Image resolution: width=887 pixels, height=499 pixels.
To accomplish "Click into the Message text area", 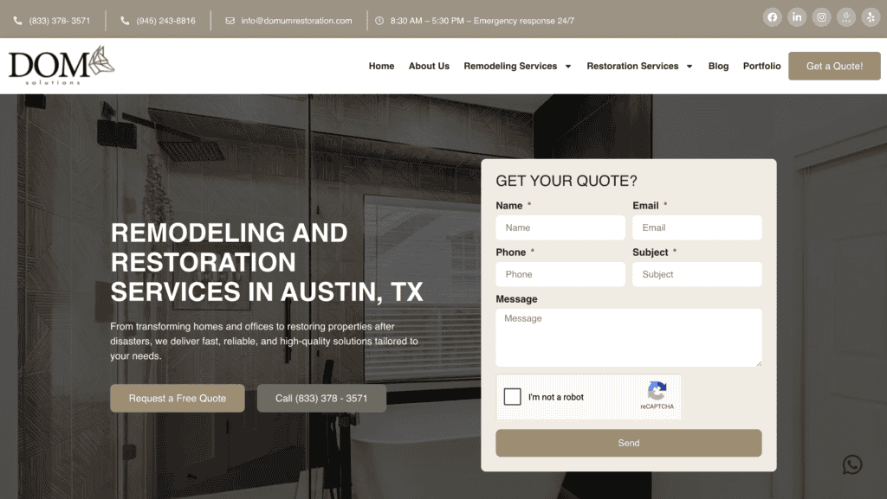I will 629,337.
